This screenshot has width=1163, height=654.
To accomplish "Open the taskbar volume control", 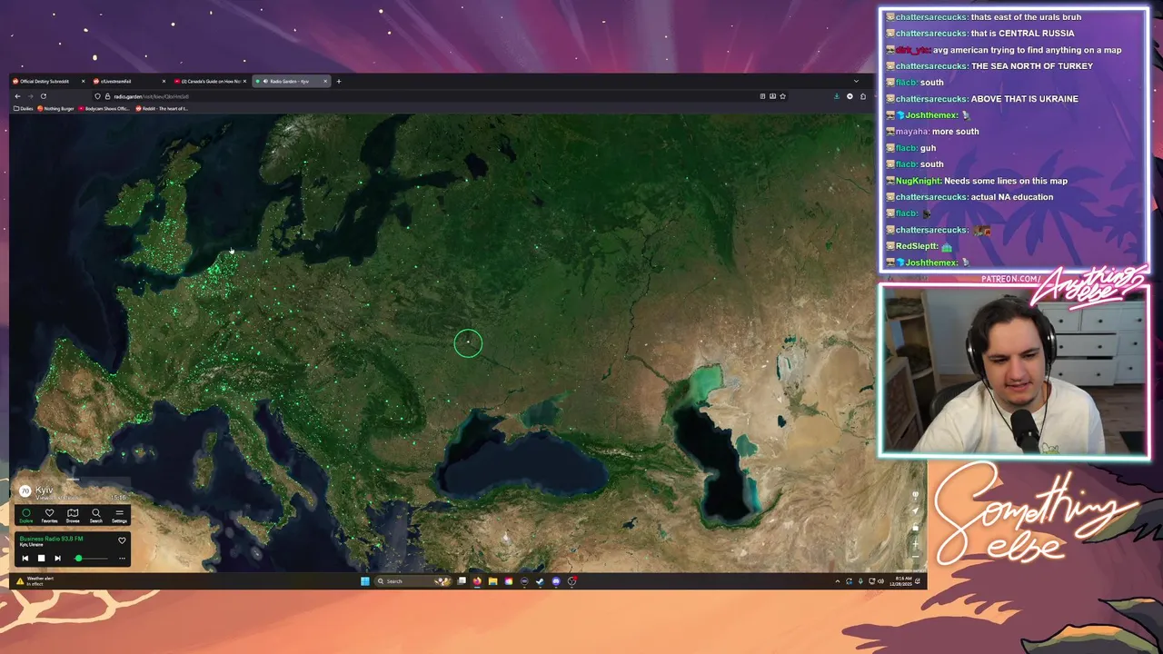I will (x=880, y=581).
